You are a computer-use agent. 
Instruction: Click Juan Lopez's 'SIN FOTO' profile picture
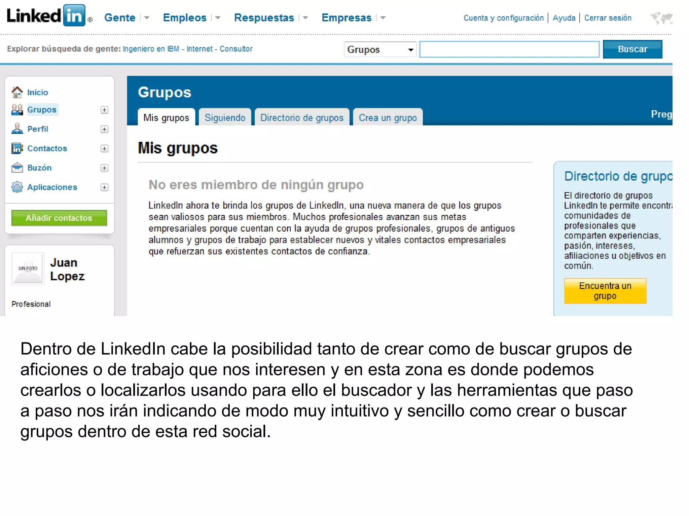click(28, 269)
